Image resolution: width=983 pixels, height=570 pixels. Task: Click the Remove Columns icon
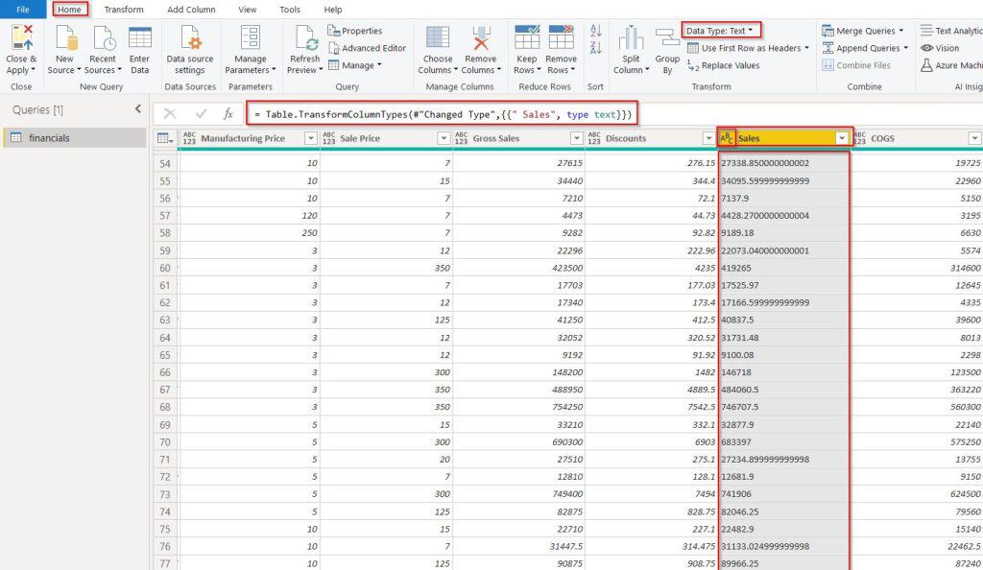point(481,37)
